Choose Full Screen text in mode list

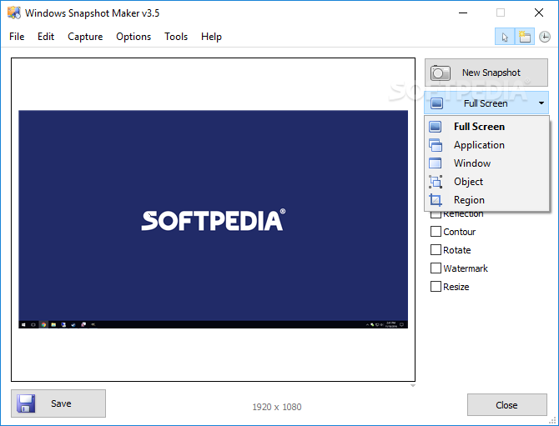[479, 127]
